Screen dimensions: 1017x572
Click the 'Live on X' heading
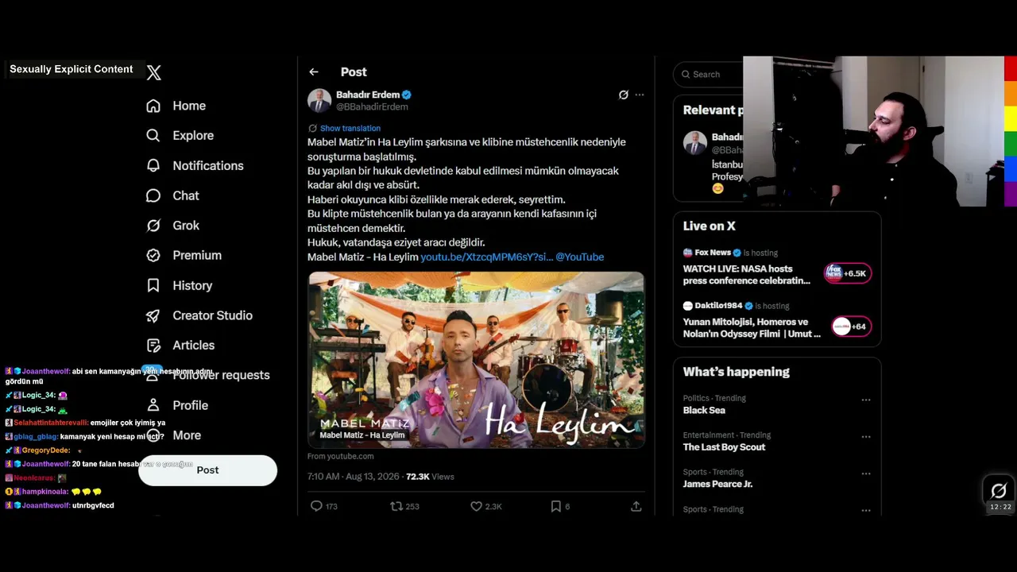pyautogui.click(x=710, y=226)
